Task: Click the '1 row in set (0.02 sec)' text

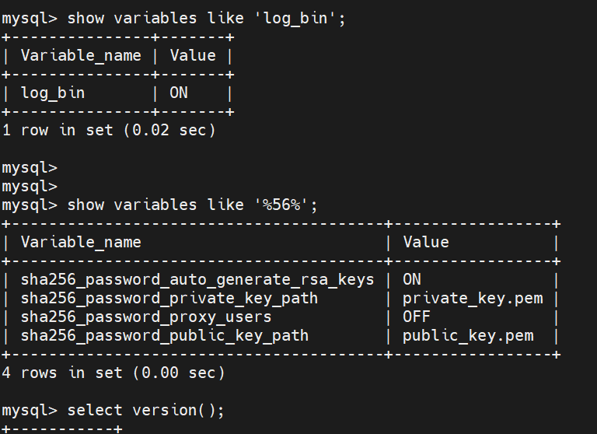Action: [x=109, y=130]
